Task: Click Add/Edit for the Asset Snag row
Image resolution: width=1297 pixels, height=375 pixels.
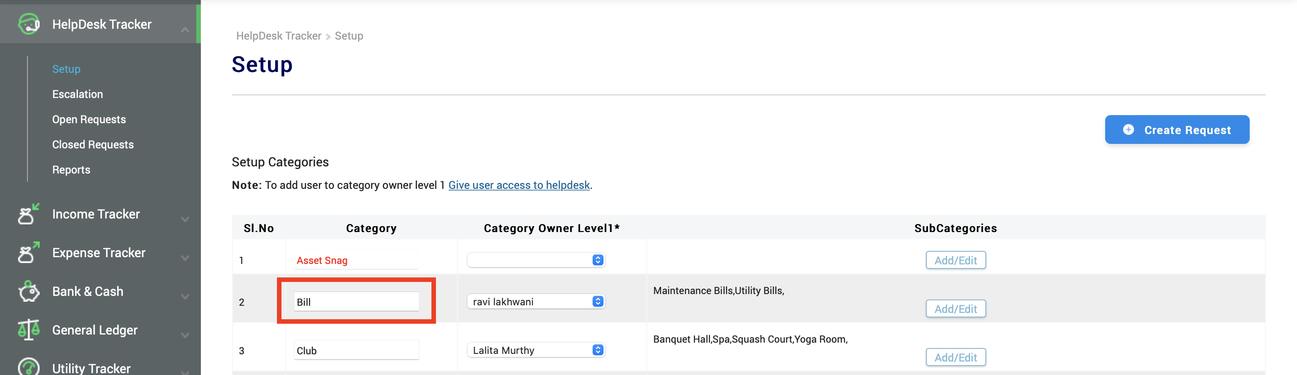Action: click(x=955, y=260)
